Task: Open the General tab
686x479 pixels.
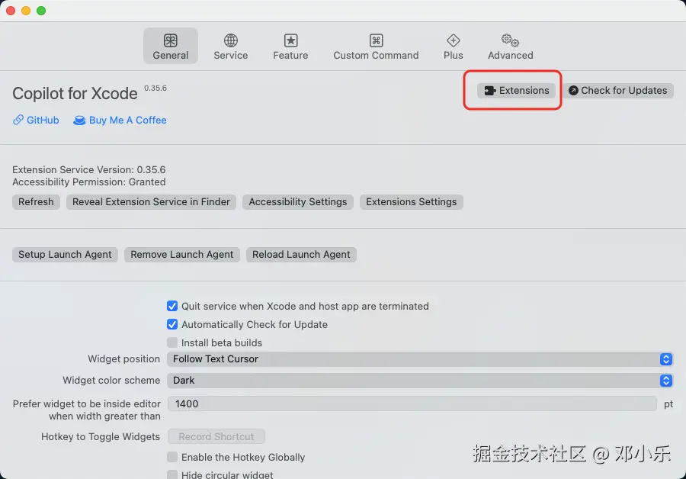Action: (171, 46)
